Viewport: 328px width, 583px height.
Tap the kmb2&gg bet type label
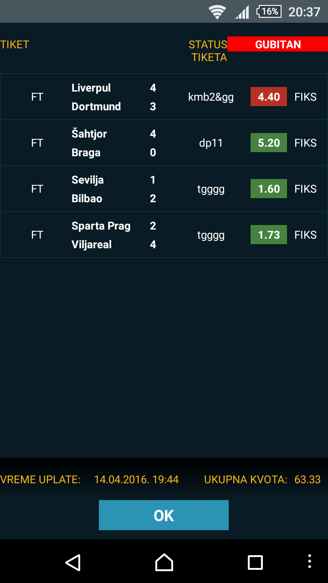point(211,97)
